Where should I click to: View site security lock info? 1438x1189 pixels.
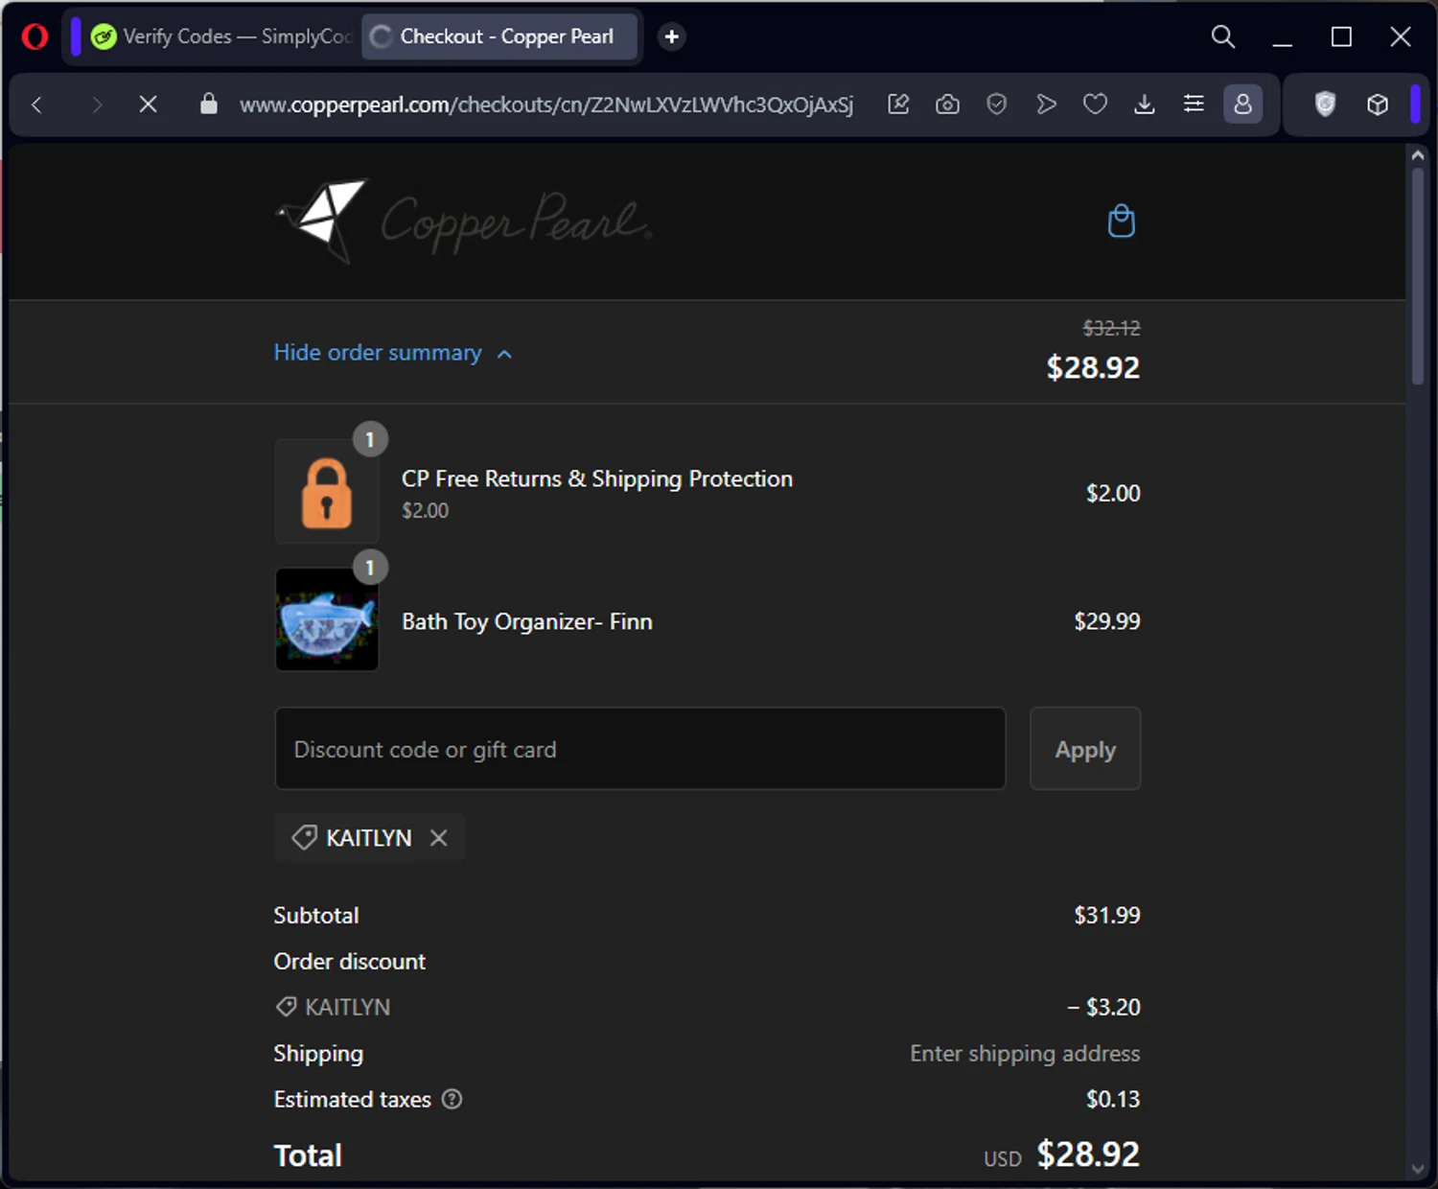click(x=208, y=104)
